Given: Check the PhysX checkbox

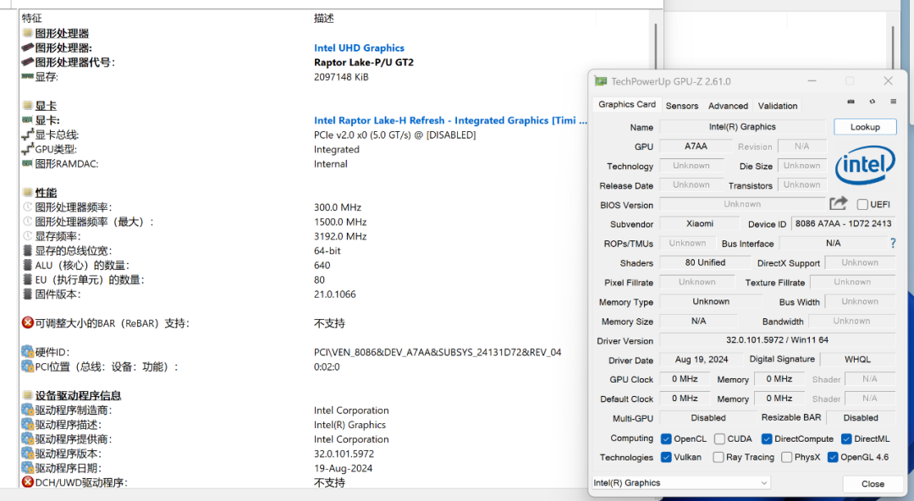Looking at the screenshot, I should (786, 457).
